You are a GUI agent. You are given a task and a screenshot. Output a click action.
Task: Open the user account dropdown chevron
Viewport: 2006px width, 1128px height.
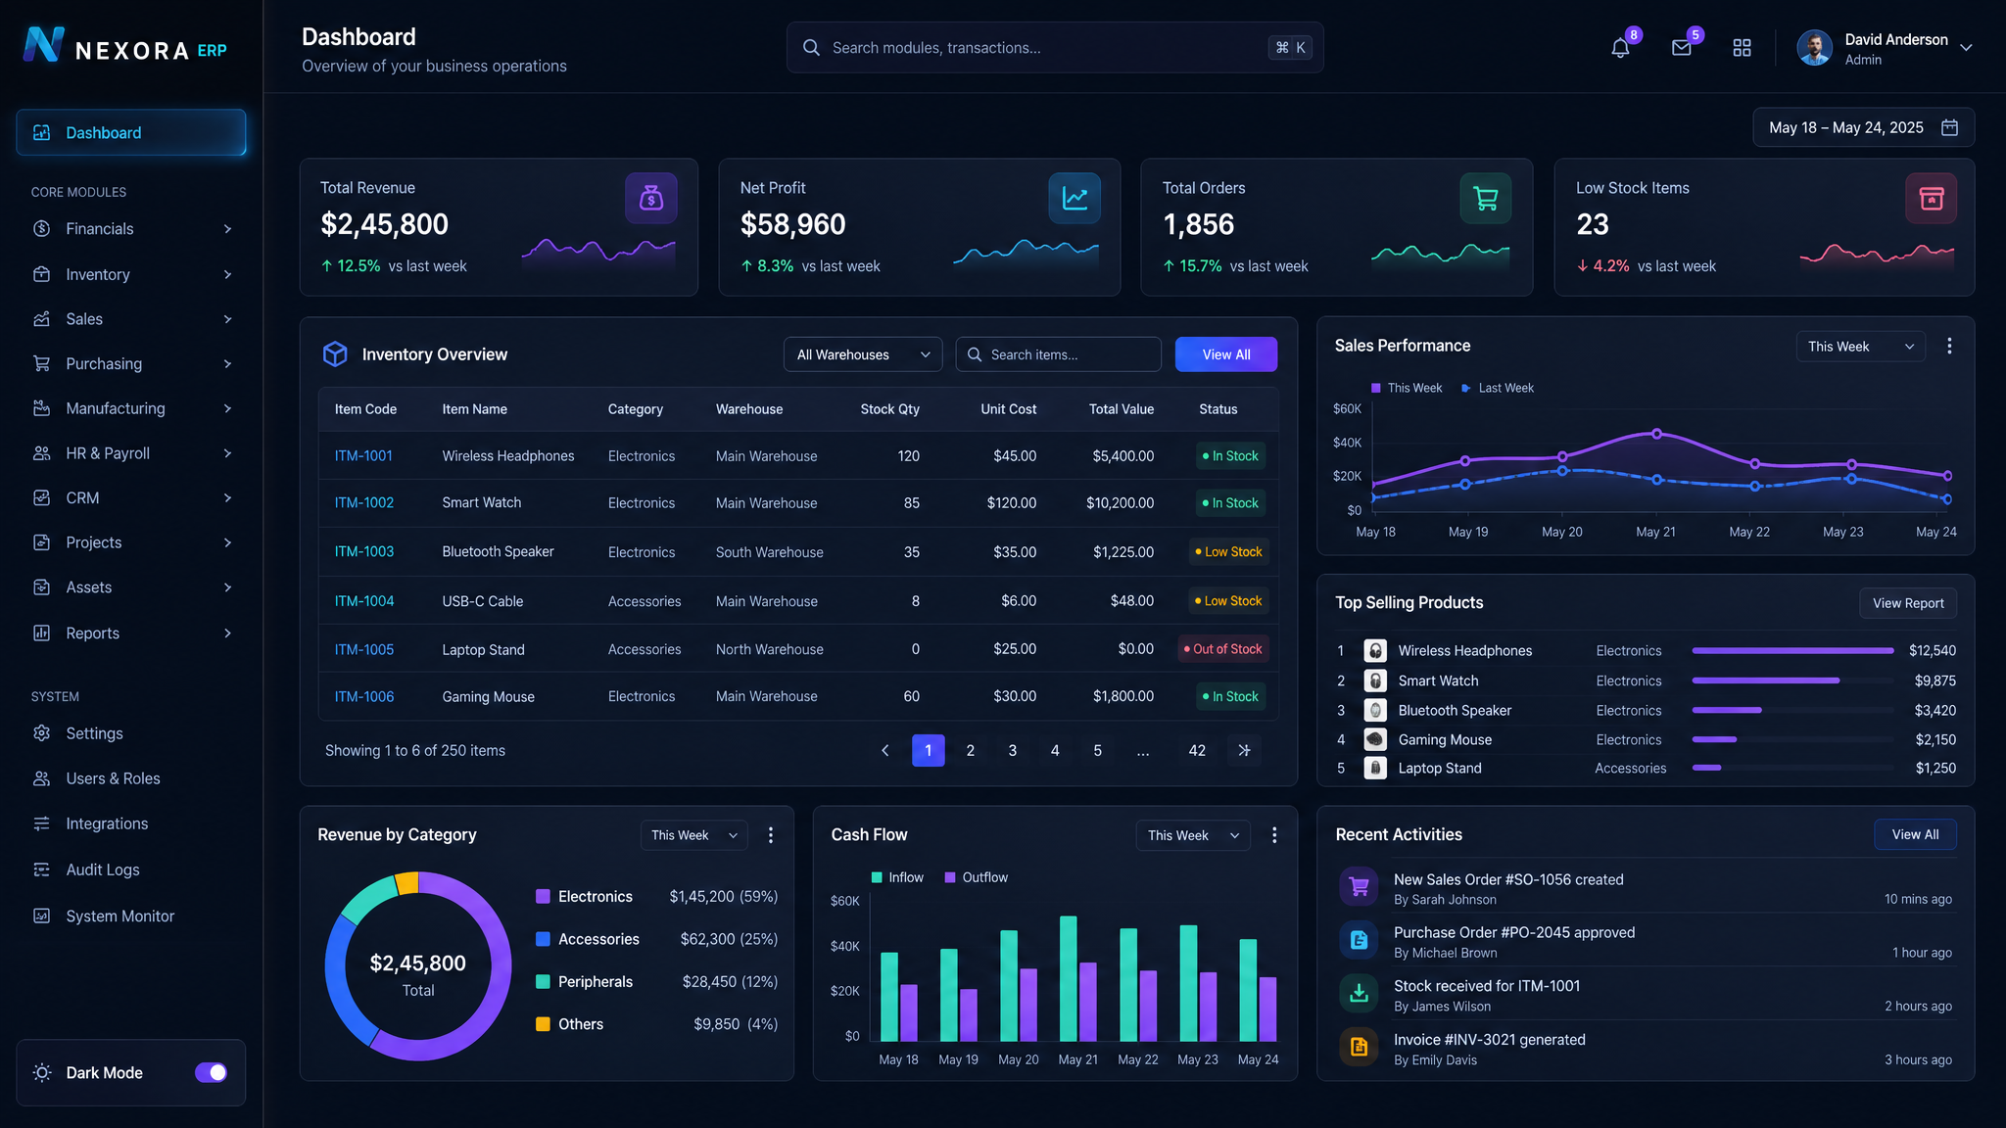1966,48
